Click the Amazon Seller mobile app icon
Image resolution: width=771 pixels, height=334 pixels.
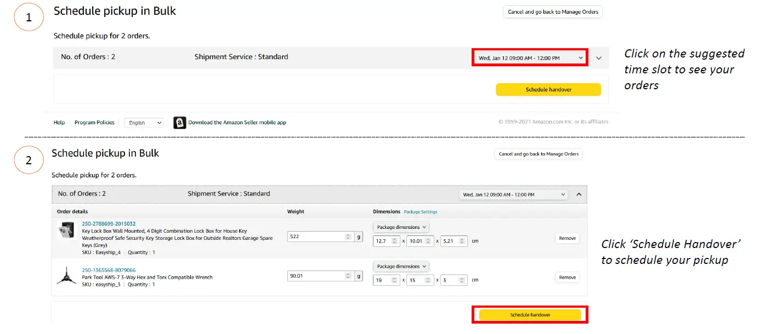(179, 123)
